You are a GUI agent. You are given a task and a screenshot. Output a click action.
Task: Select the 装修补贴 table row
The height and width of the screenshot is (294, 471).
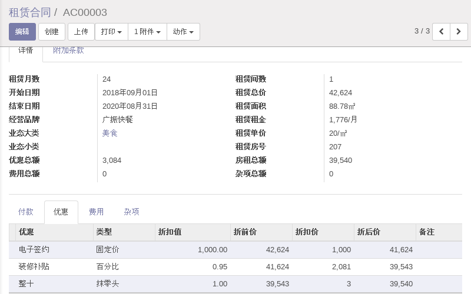[x=34, y=267]
